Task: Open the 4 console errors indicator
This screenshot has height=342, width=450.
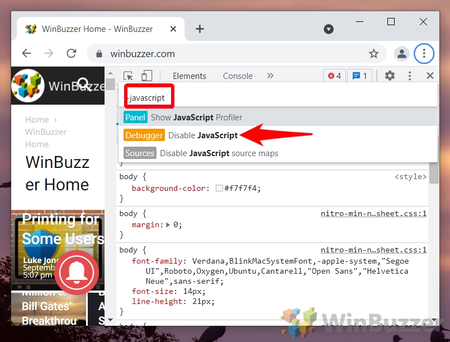Action: pyautogui.click(x=334, y=75)
